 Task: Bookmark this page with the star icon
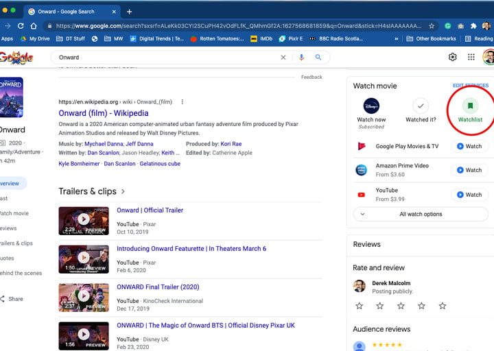(432, 26)
